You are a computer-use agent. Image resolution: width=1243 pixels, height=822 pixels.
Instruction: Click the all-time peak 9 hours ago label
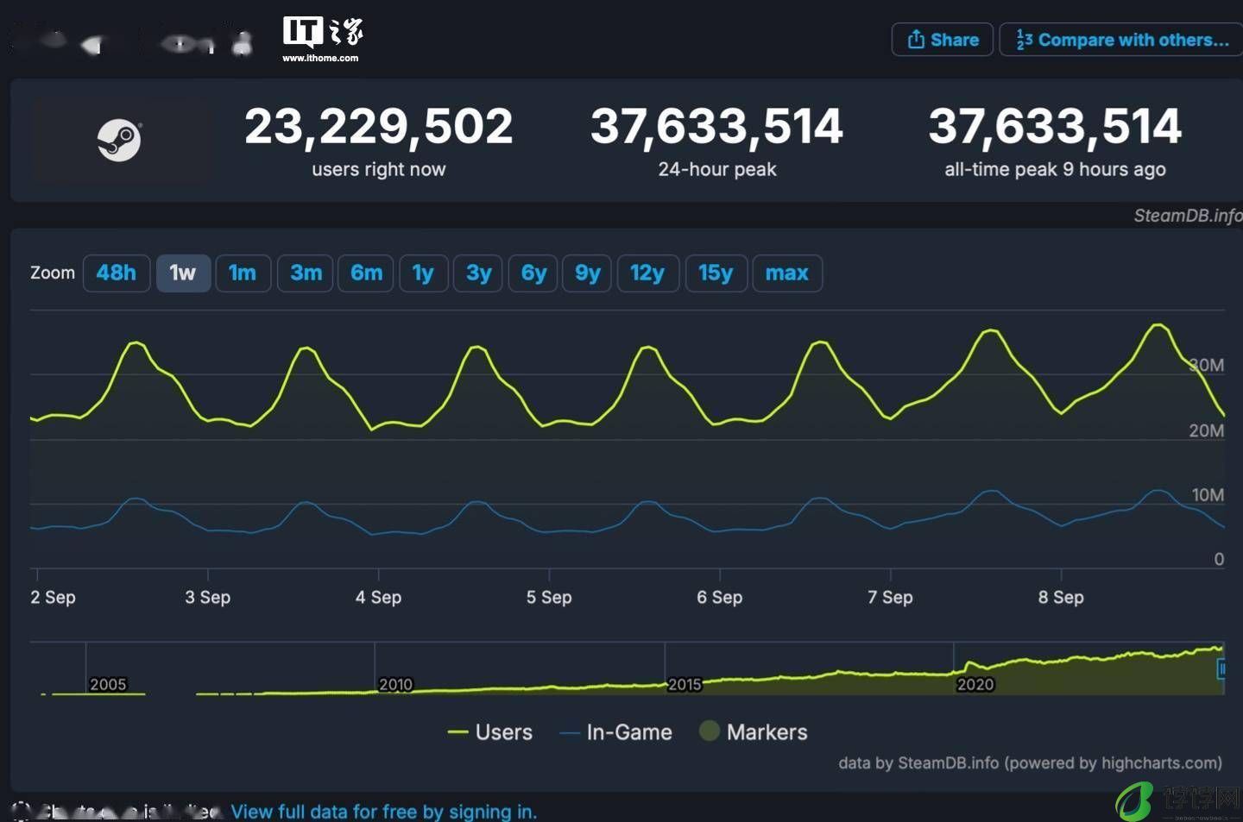point(1055,170)
